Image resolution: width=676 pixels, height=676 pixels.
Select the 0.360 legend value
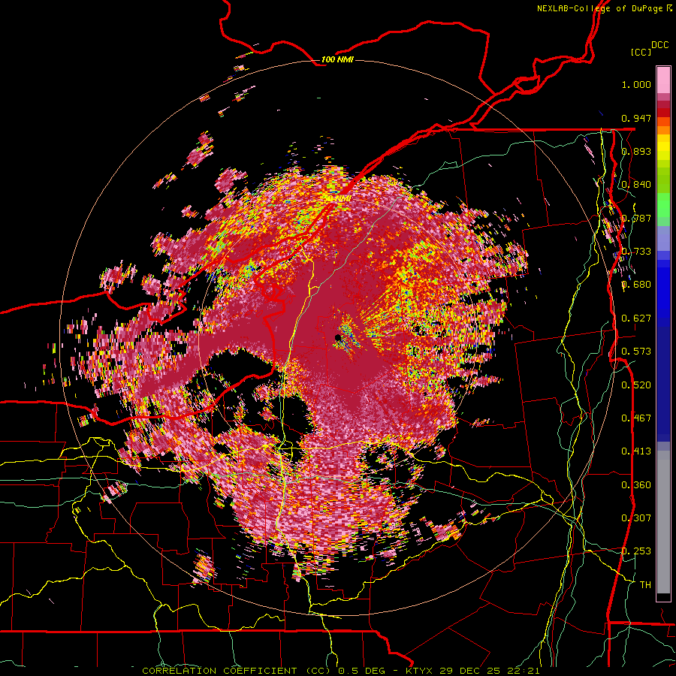[636, 484]
